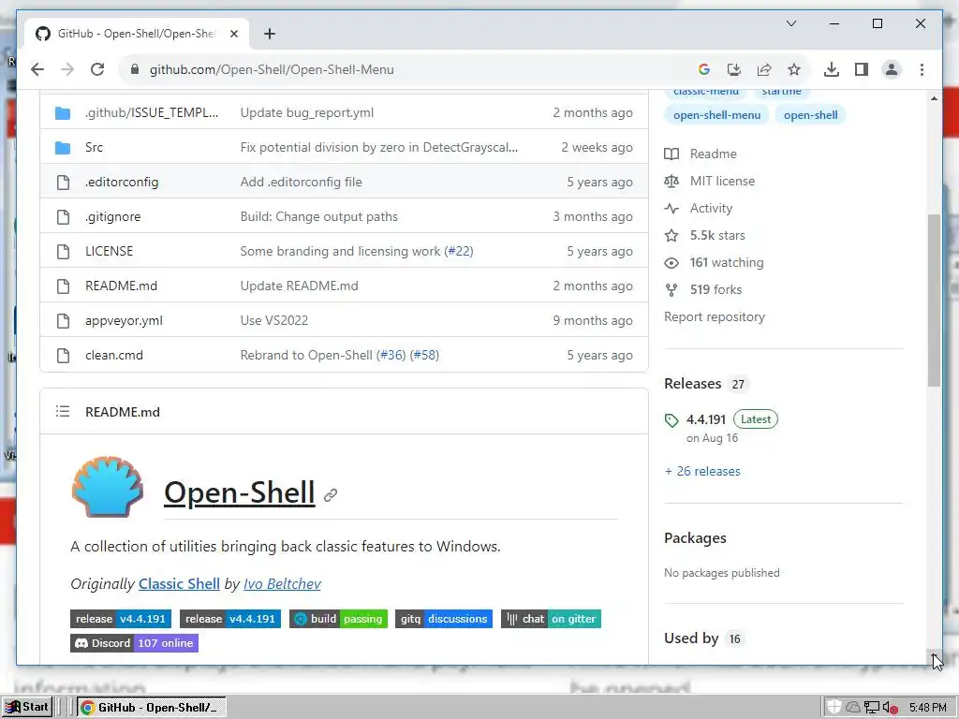
Task: Click the pulse icon beside Activity
Action: [x=671, y=209]
